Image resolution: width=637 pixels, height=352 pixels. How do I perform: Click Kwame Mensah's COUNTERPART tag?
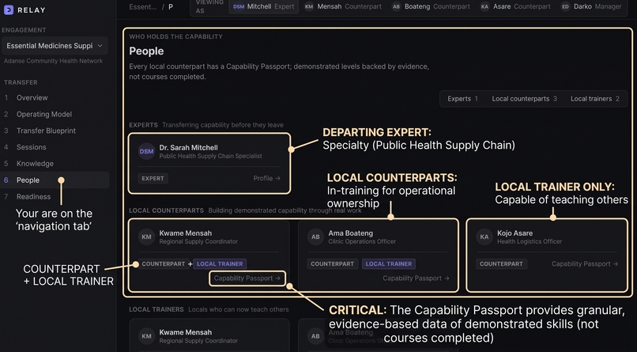tap(164, 263)
